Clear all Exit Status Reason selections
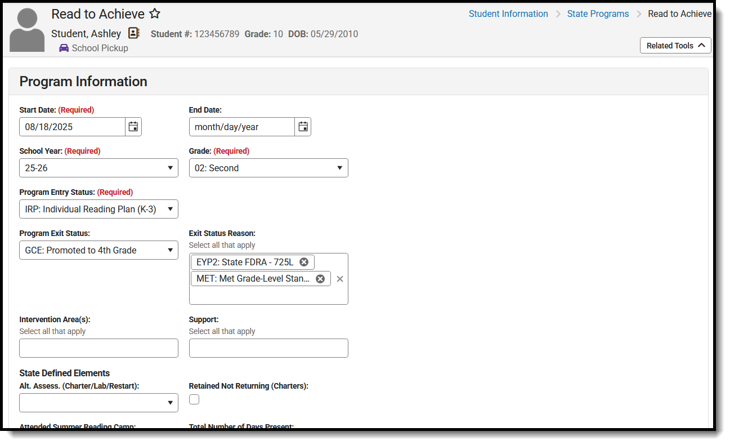The height and width of the screenshot is (445, 730). 340,278
